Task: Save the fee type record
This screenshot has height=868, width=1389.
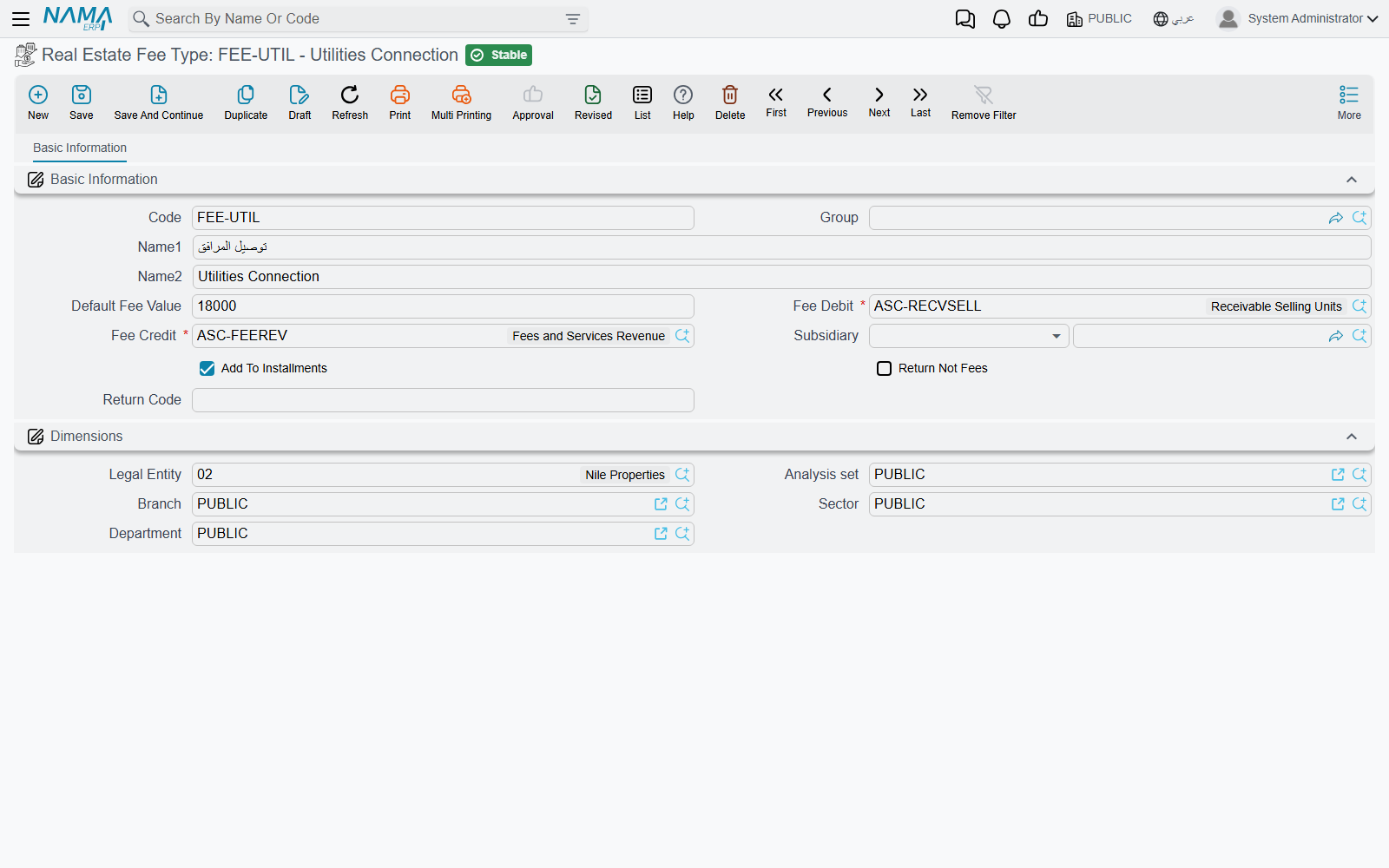Action: (82, 102)
